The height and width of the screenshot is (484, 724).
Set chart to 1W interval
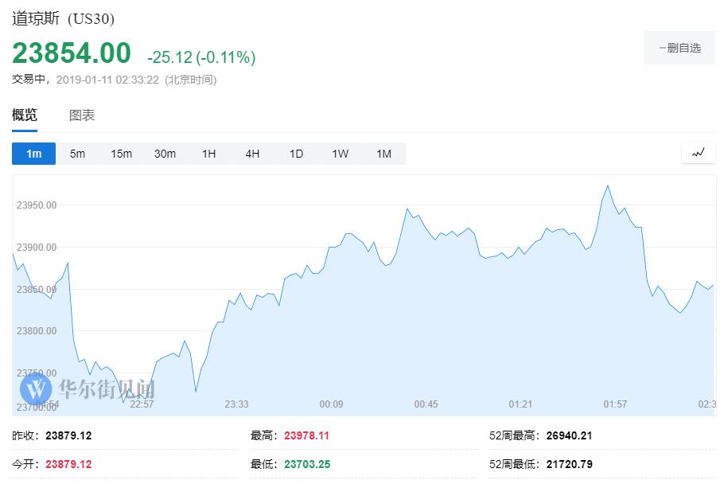(340, 154)
